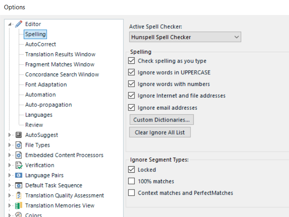This screenshot has width=289, height=217.
Task: Select Default Task Sequence label
Action: point(54,185)
